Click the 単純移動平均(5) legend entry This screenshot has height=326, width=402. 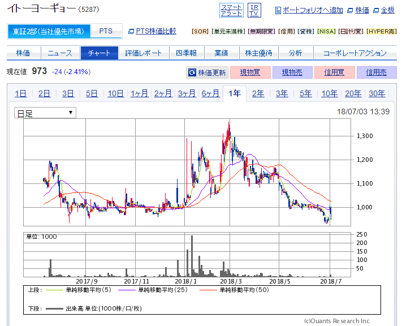coord(79,290)
